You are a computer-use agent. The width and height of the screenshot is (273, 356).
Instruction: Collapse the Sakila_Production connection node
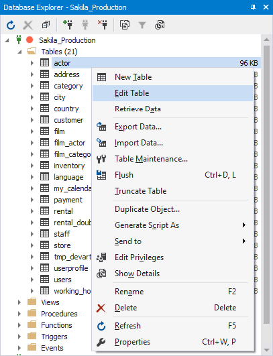7,40
